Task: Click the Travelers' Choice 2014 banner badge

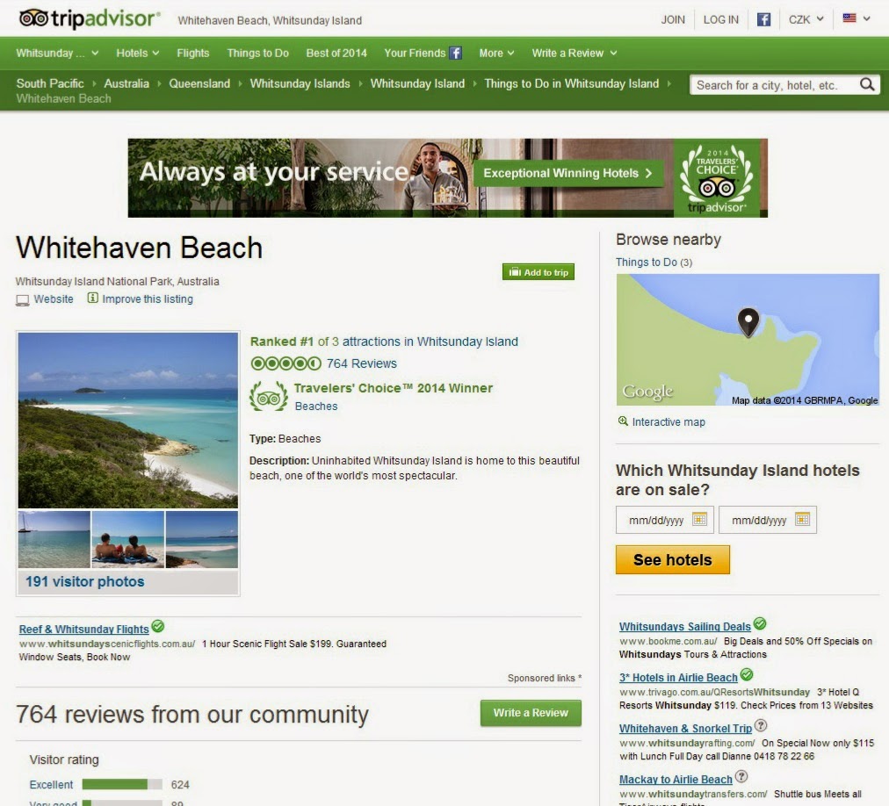Action: click(717, 178)
